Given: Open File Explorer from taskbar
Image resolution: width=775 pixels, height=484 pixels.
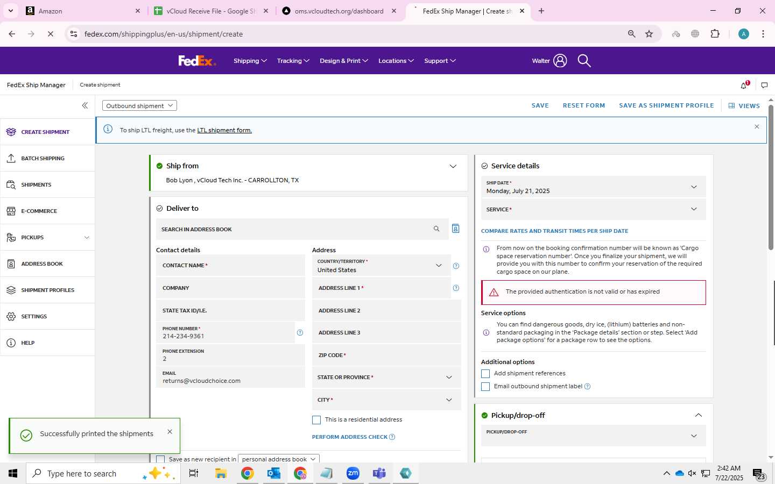Looking at the screenshot, I should click(221, 473).
